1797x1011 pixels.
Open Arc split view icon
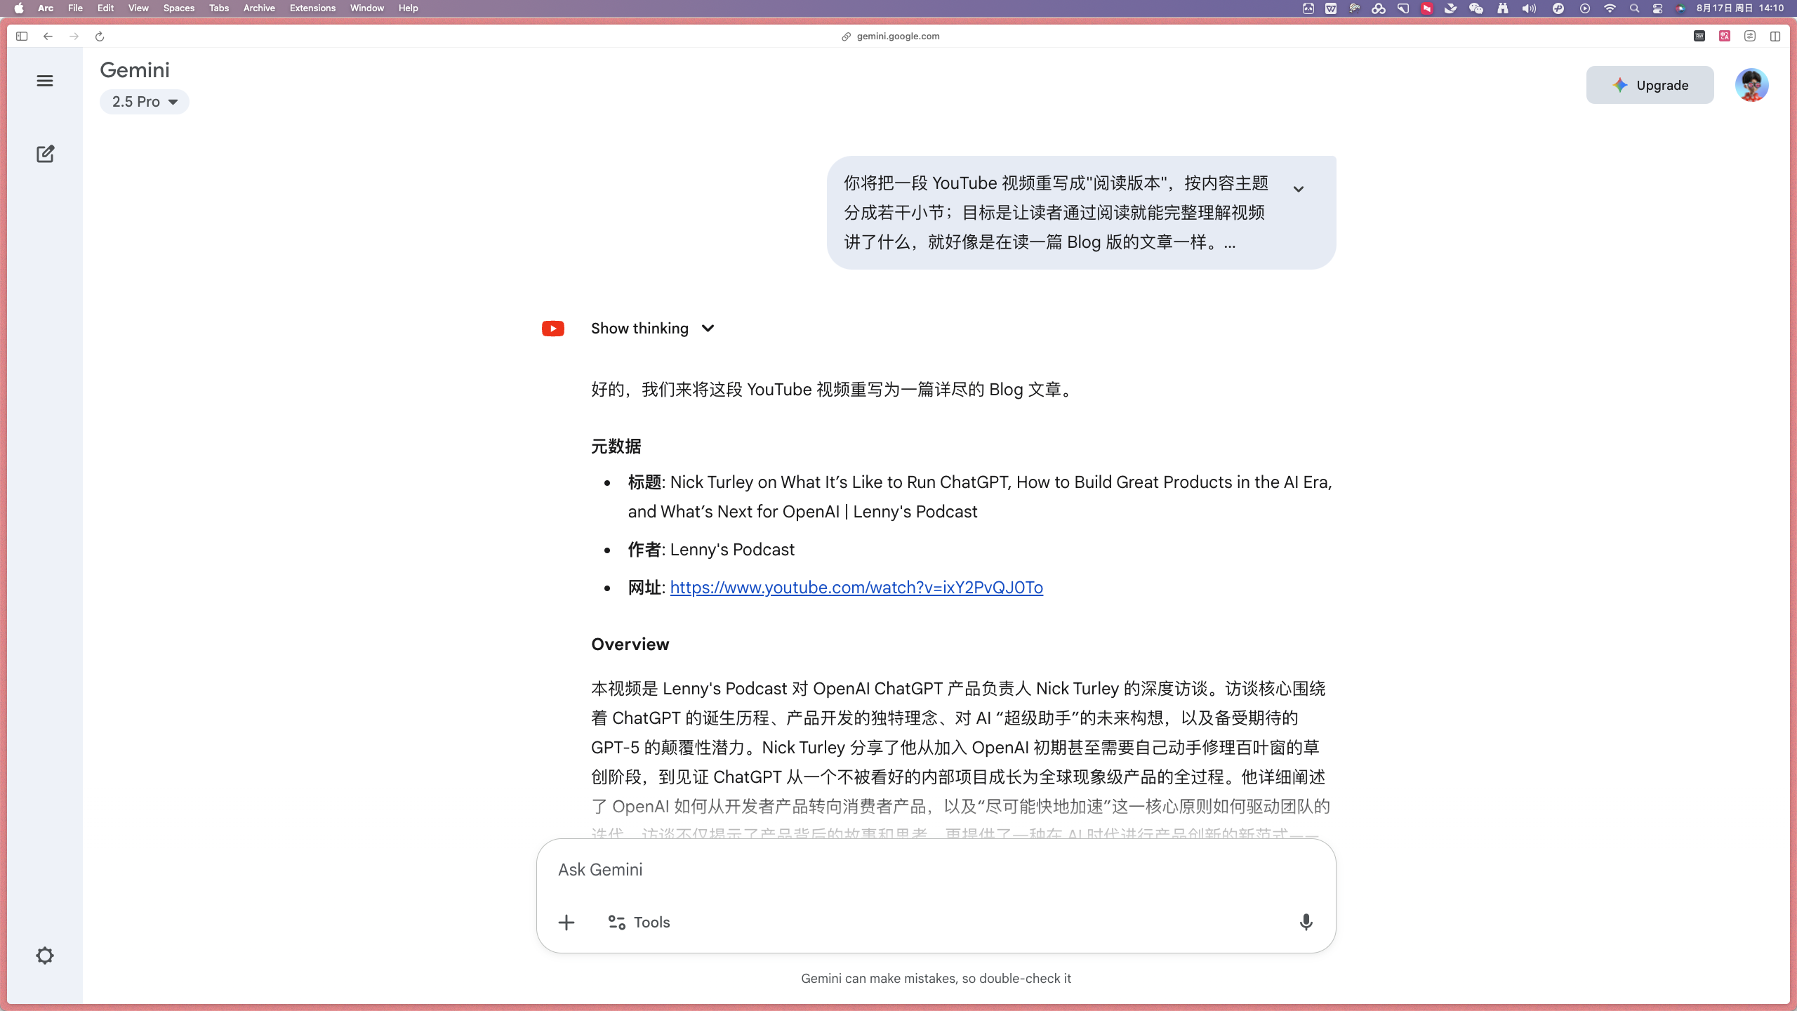[1775, 37]
